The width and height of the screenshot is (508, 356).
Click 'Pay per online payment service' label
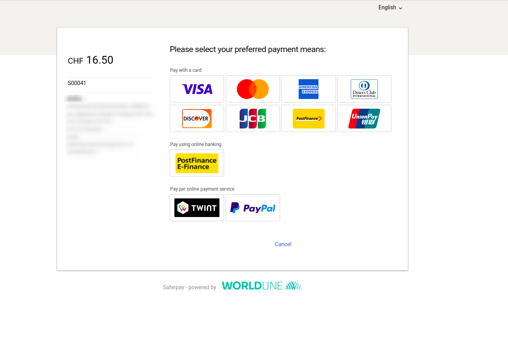click(x=202, y=189)
